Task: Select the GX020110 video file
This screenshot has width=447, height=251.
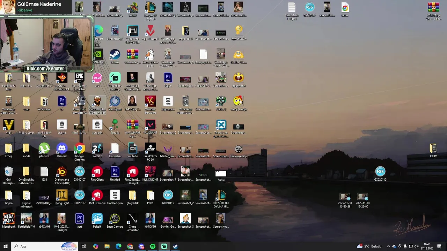Action: [380, 174]
